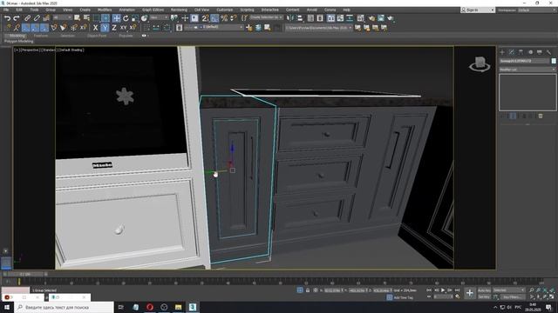The image size is (558, 313).
Task: Toggle the 3D Snaps button
Action: (x=206, y=17)
